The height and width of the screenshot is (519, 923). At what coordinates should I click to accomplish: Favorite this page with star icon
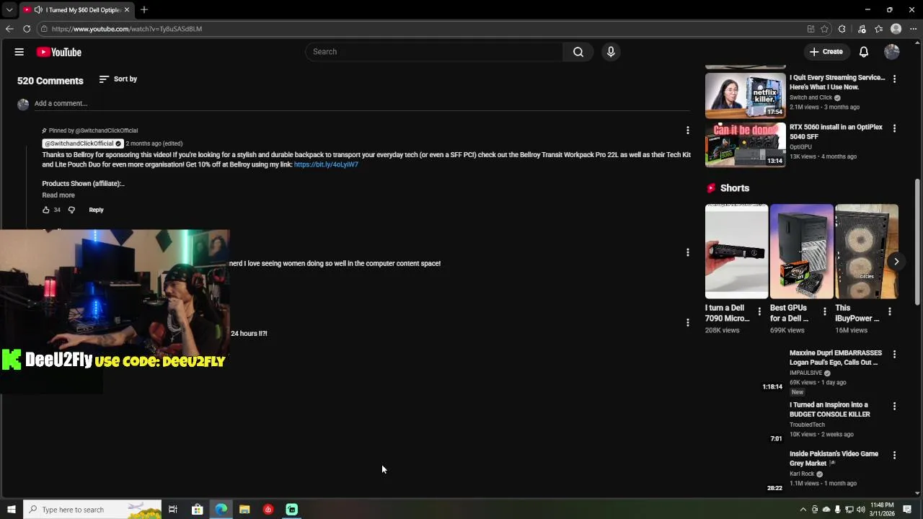click(824, 29)
